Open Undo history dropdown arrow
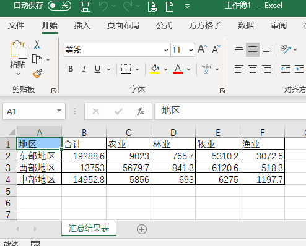This screenshot has height=246, width=306. tap(113, 6)
